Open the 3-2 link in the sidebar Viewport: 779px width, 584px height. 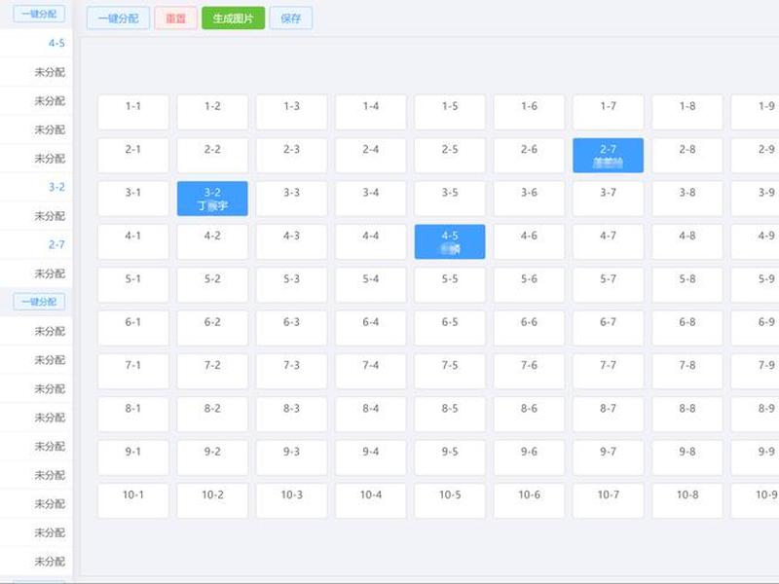[56, 187]
